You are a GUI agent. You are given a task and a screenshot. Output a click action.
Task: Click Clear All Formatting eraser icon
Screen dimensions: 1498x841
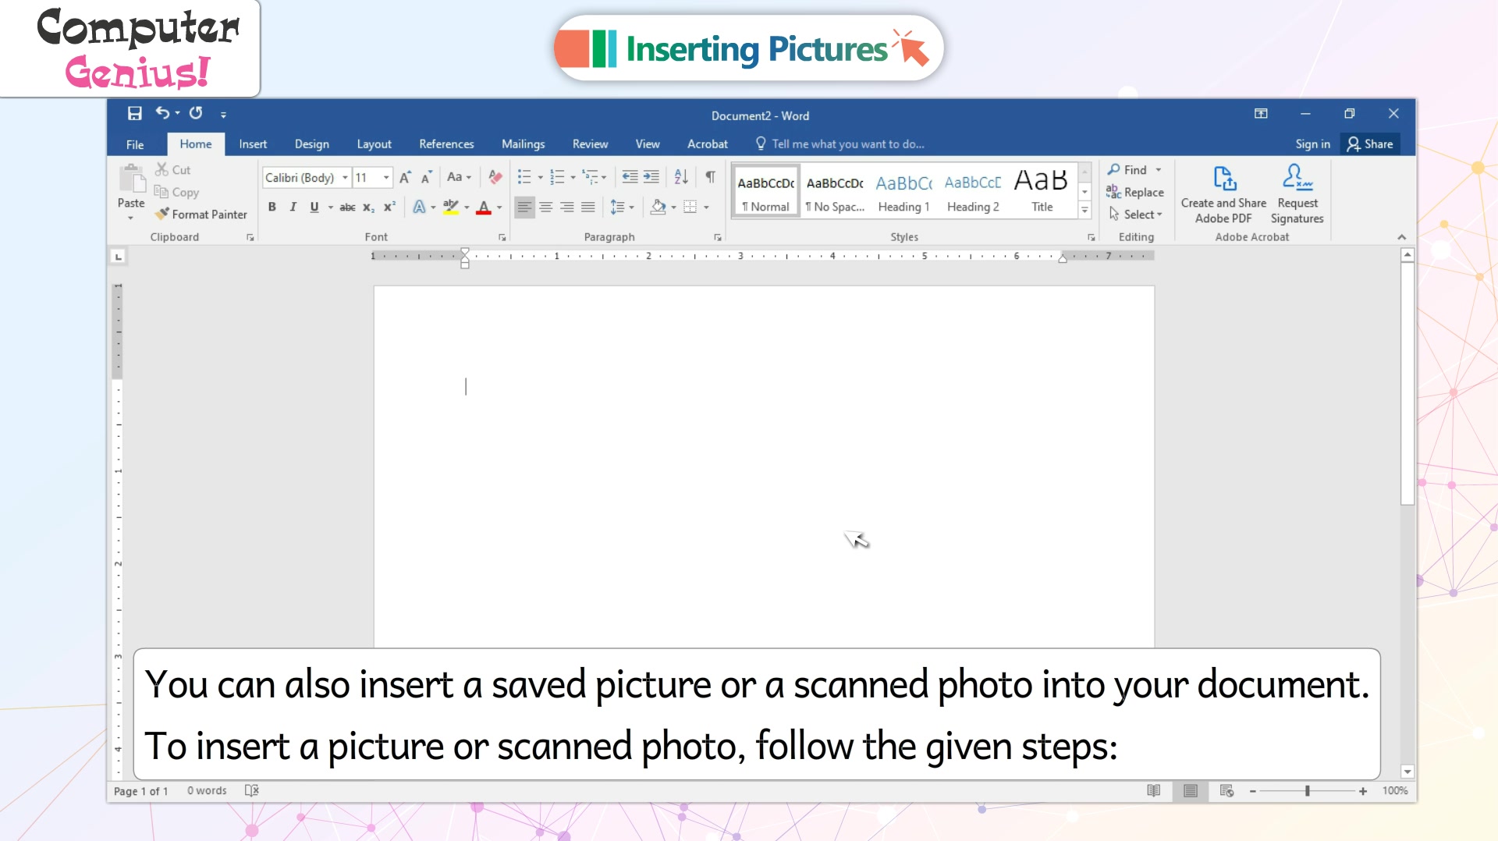[x=495, y=177]
